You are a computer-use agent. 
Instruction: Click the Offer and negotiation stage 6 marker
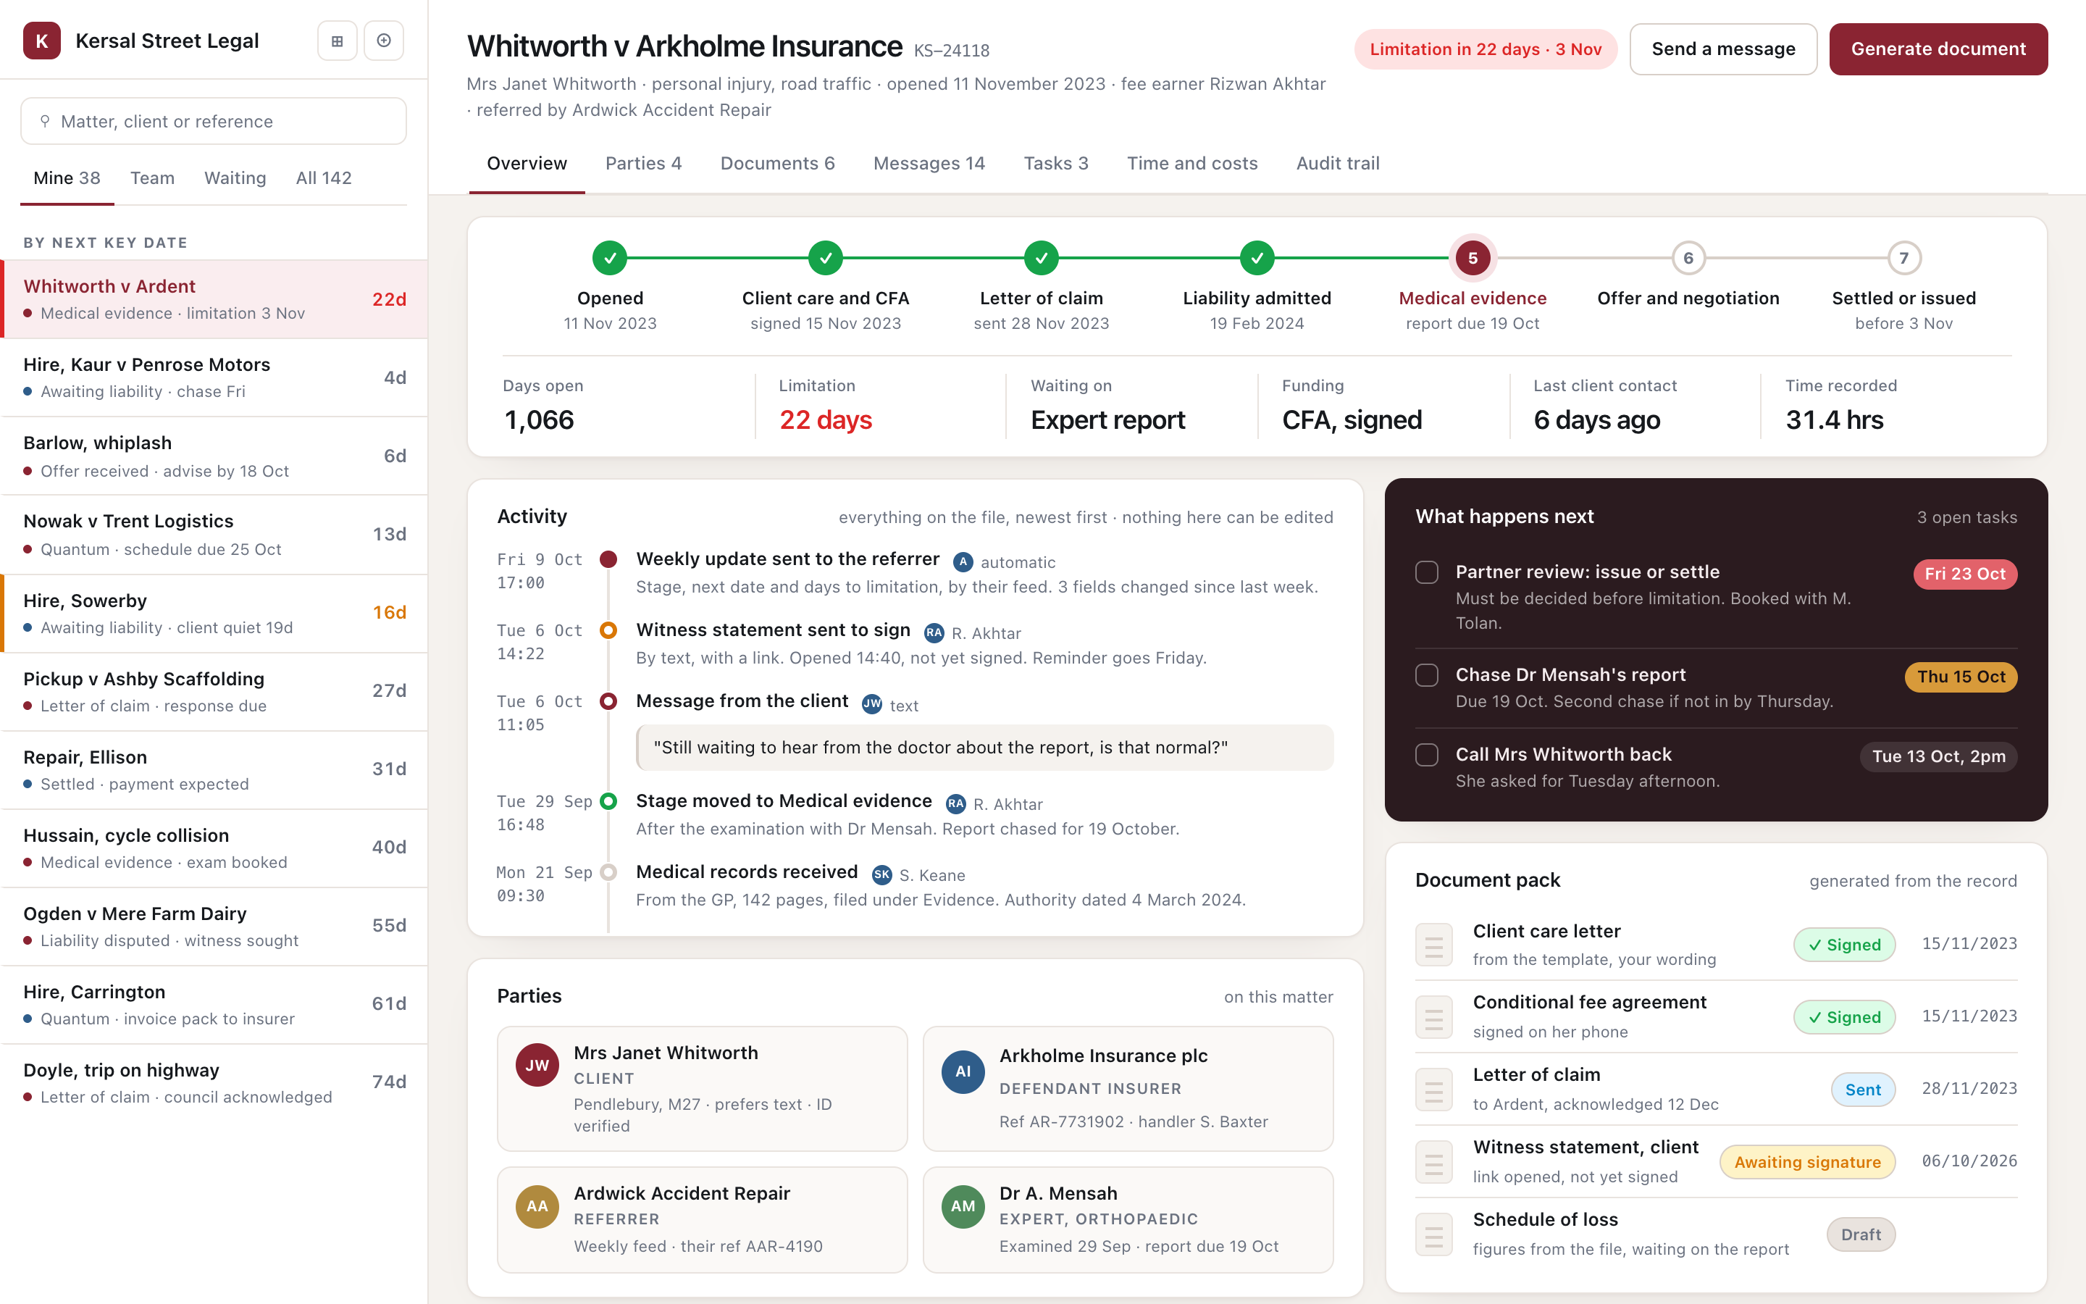pos(1688,258)
